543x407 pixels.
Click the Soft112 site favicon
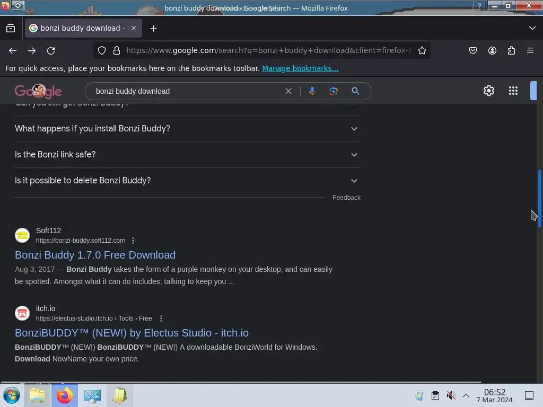(x=22, y=235)
